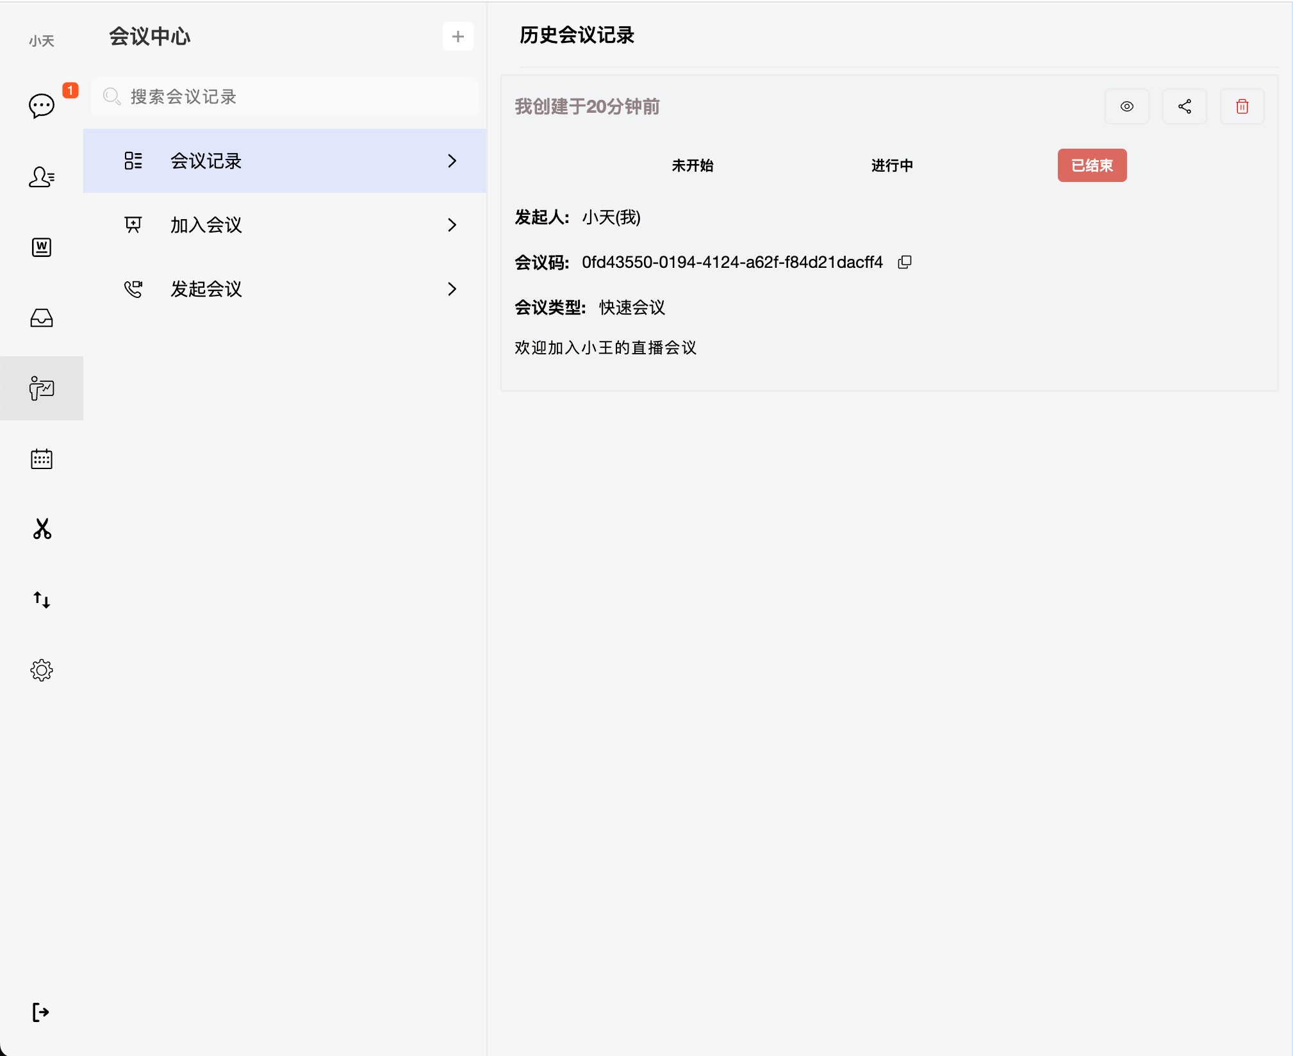This screenshot has width=1293, height=1056.
Task: Delete the meeting record with trash icon
Action: tap(1242, 106)
